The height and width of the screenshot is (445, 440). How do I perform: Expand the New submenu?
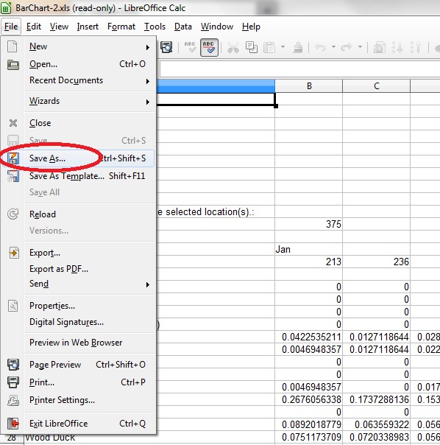[148, 47]
